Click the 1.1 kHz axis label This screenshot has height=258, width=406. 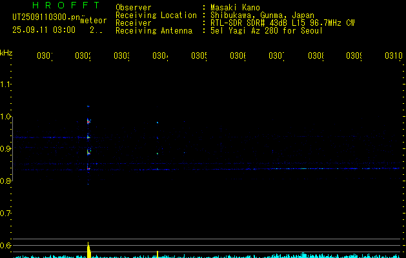tap(5, 84)
